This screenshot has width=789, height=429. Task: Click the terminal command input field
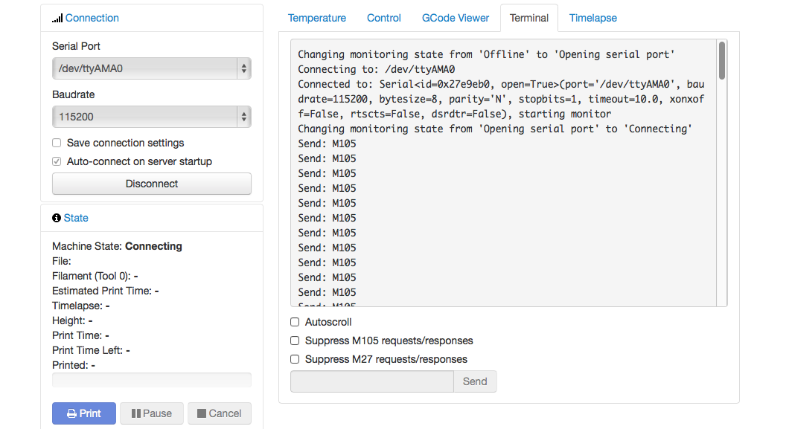click(x=371, y=381)
